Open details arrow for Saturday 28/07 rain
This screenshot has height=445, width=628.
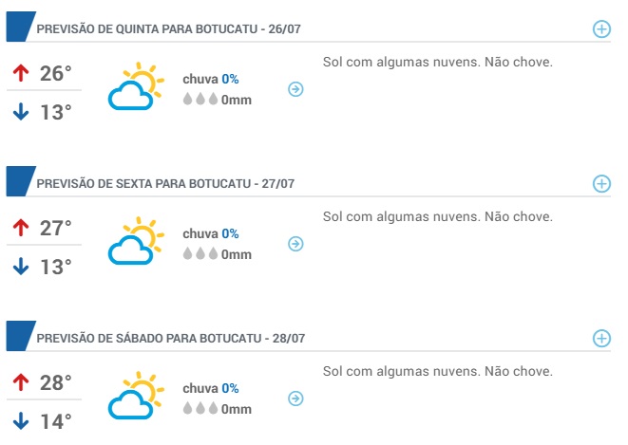(x=295, y=399)
